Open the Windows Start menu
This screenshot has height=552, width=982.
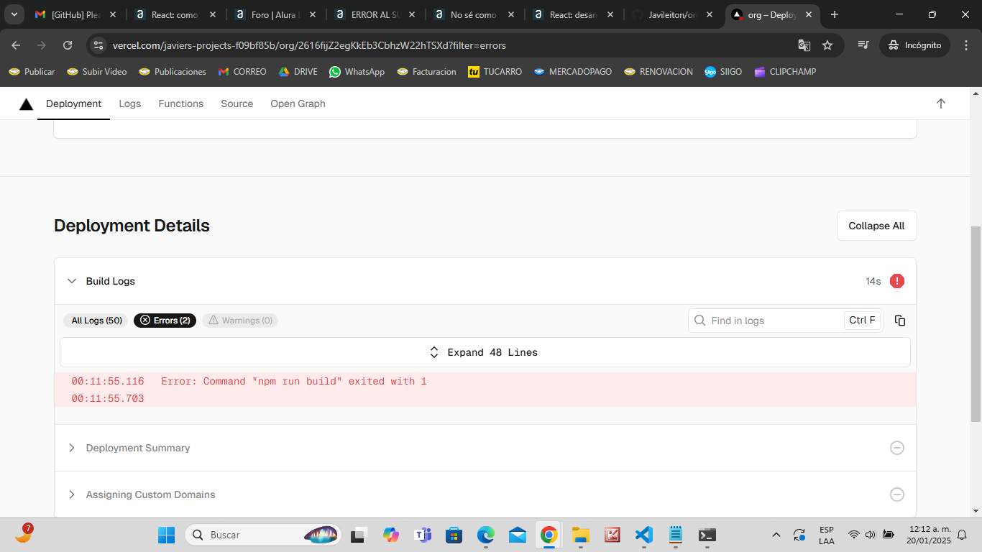click(166, 535)
